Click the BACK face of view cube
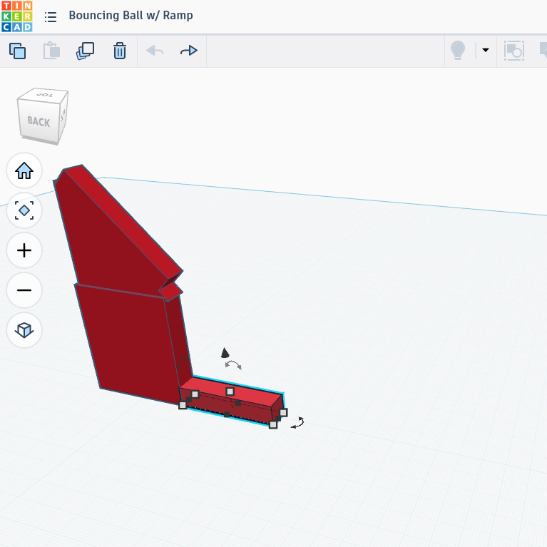547x547 pixels. pos(39,121)
